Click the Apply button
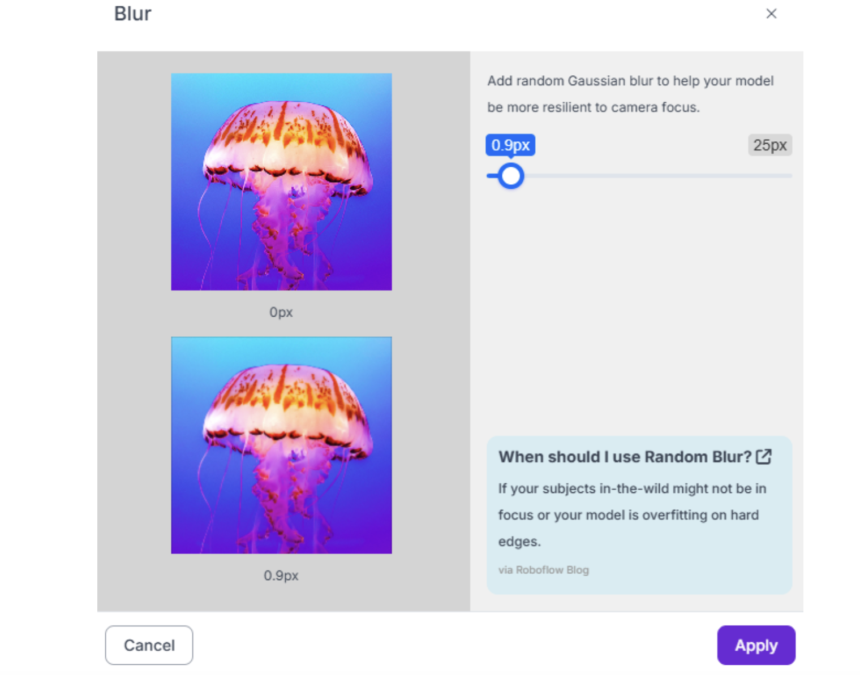The image size is (860, 675). 756,645
